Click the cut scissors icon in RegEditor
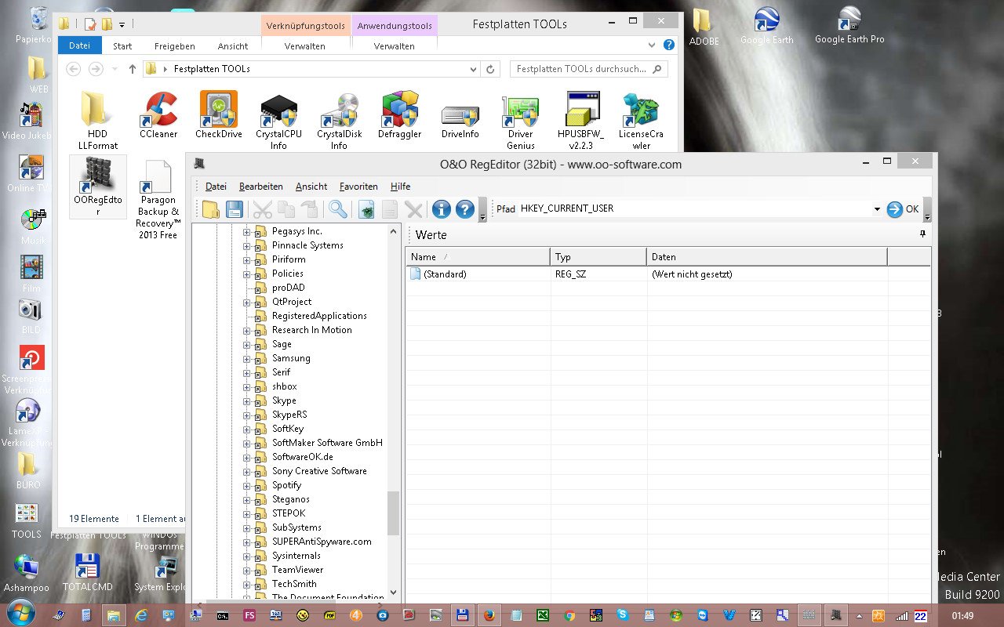 coord(263,209)
